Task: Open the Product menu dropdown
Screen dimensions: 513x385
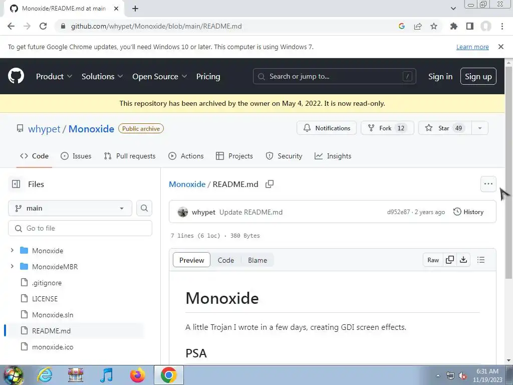Action: [x=54, y=76]
